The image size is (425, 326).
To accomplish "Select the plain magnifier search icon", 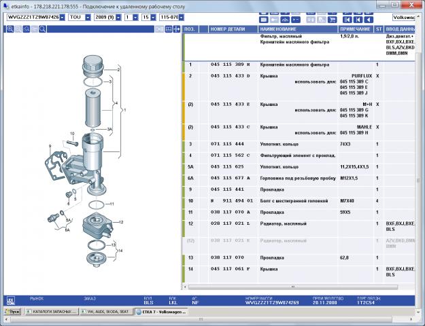I will coord(43,29).
